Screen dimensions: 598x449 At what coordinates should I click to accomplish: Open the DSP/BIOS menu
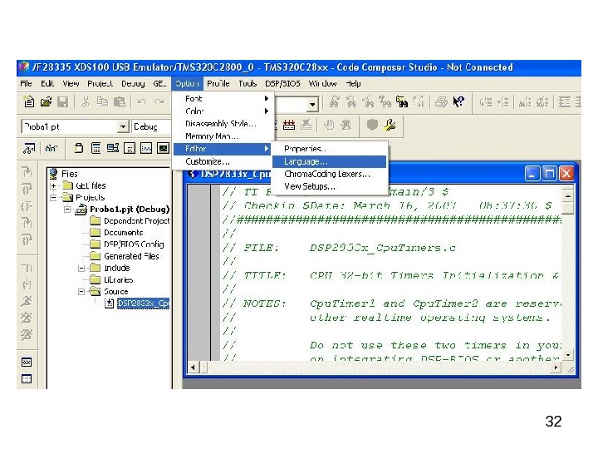pos(282,84)
